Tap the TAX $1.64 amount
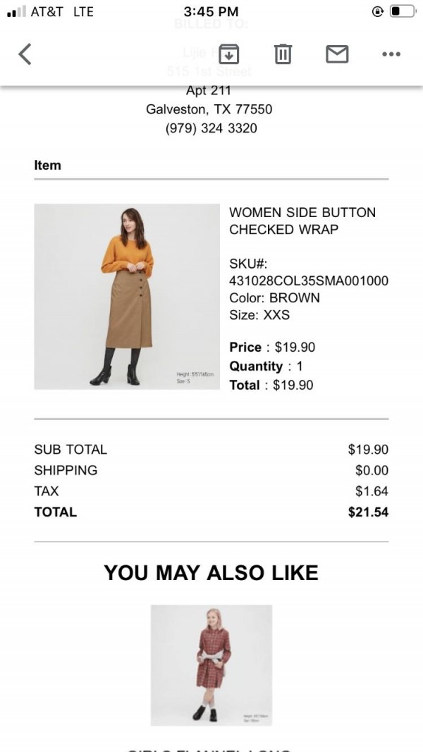423x752 pixels. pos(372,491)
